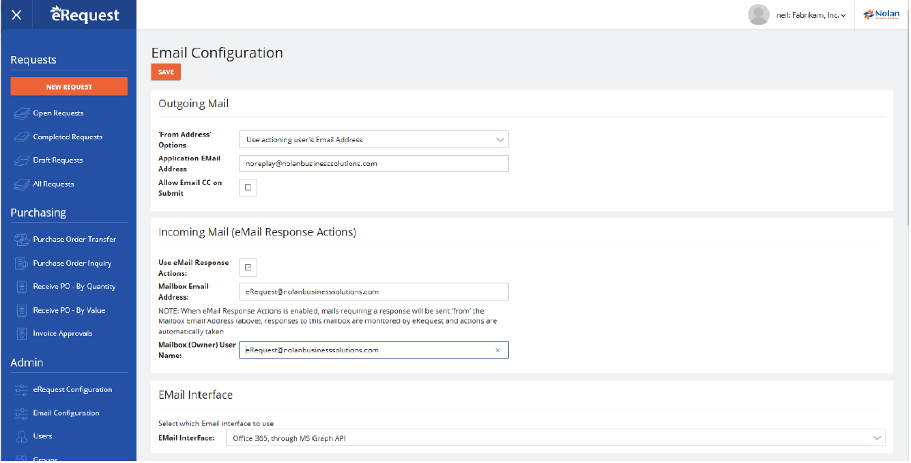911x463 pixels.
Task: Expand the EMail Interface dropdown
Action: point(554,438)
